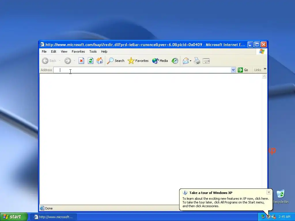
Task: Click the network tray icon beside the clock
Action: point(274,217)
